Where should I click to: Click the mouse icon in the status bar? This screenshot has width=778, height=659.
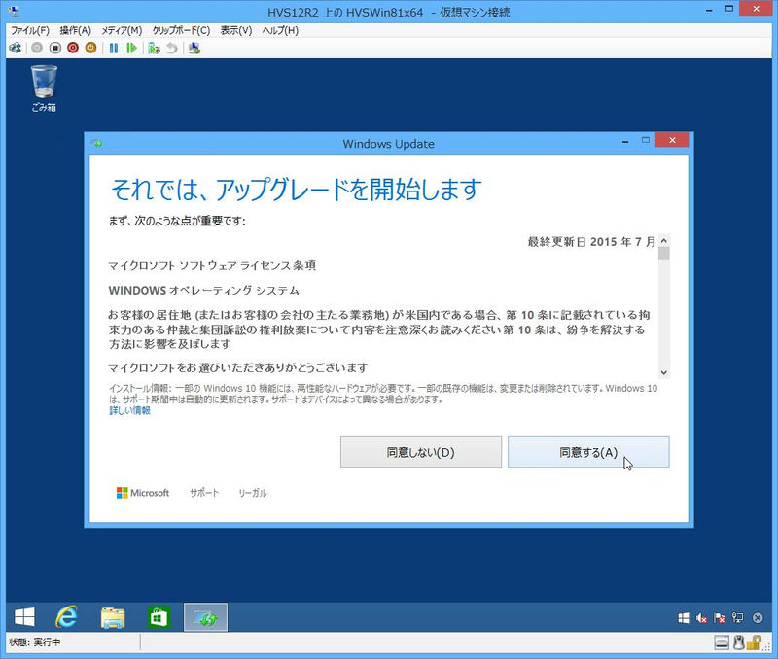pyautogui.click(x=739, y=642)
